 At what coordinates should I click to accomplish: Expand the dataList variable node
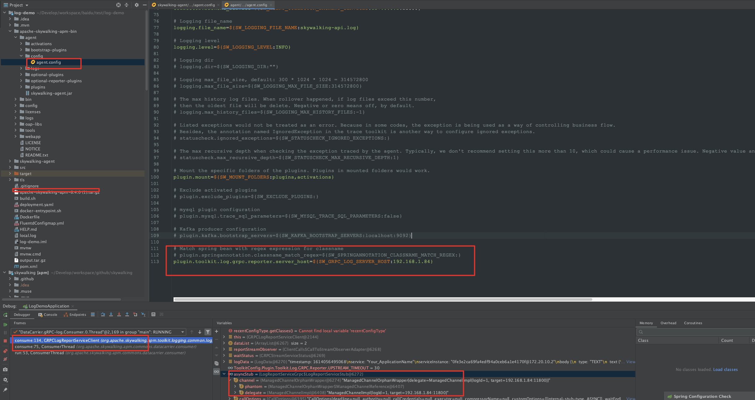coord(224,343)
